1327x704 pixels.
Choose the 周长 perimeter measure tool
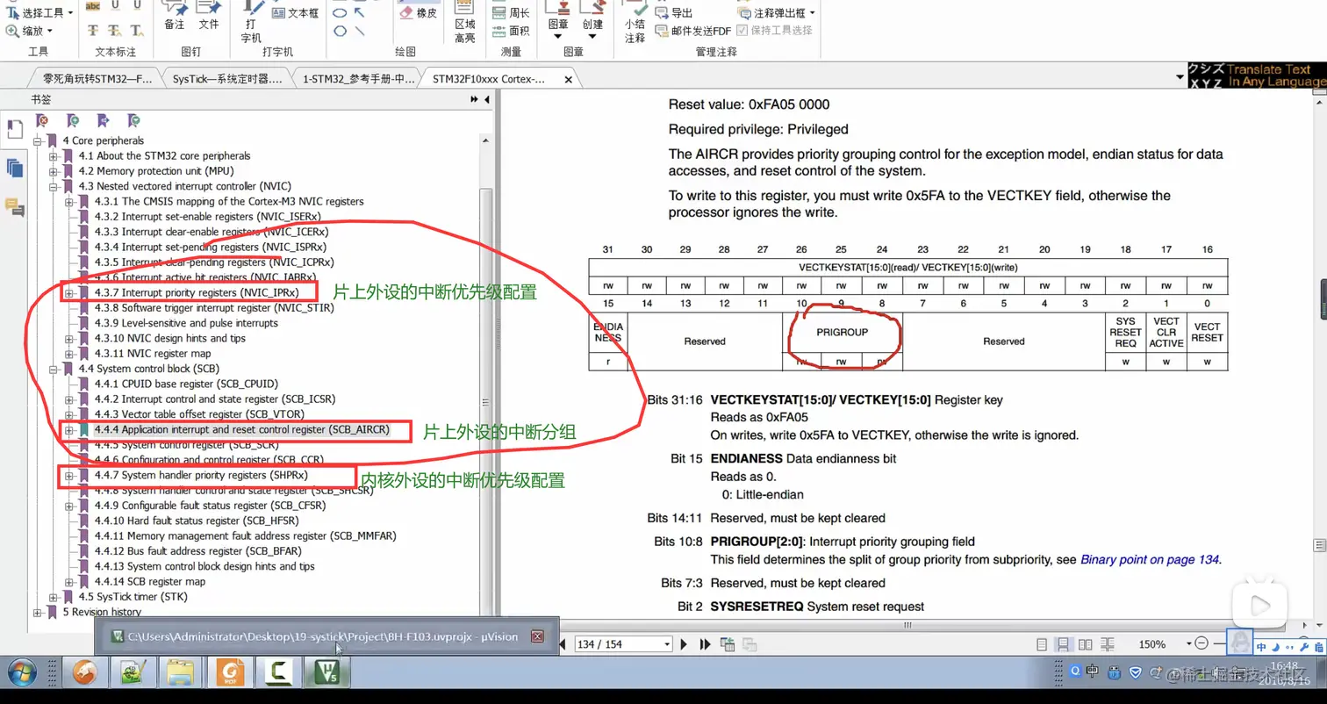tap(510, 13)
